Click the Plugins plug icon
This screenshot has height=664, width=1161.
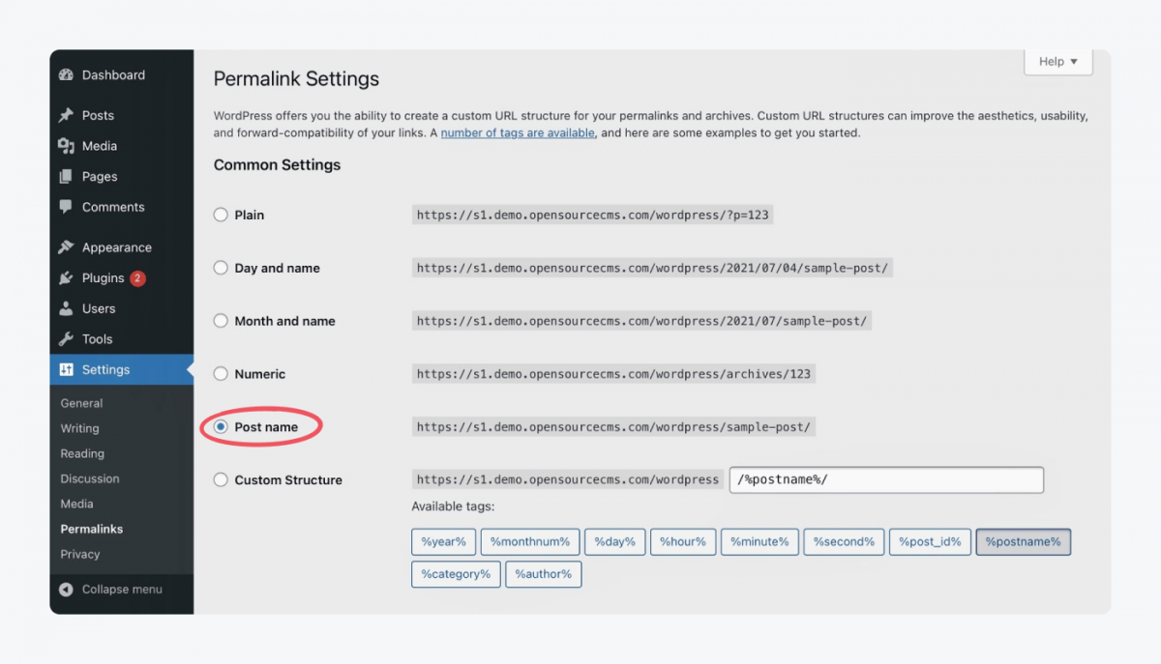click(x=66, y=278)
